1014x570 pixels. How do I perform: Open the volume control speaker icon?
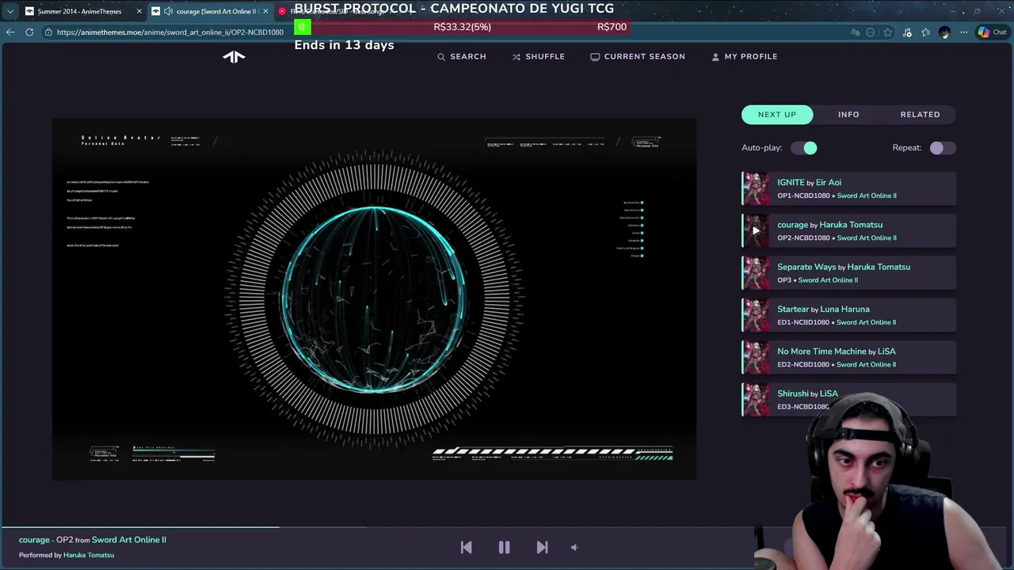574,547
